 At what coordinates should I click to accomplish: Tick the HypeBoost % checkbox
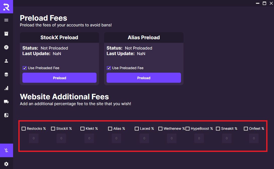(x=188, y=129)
